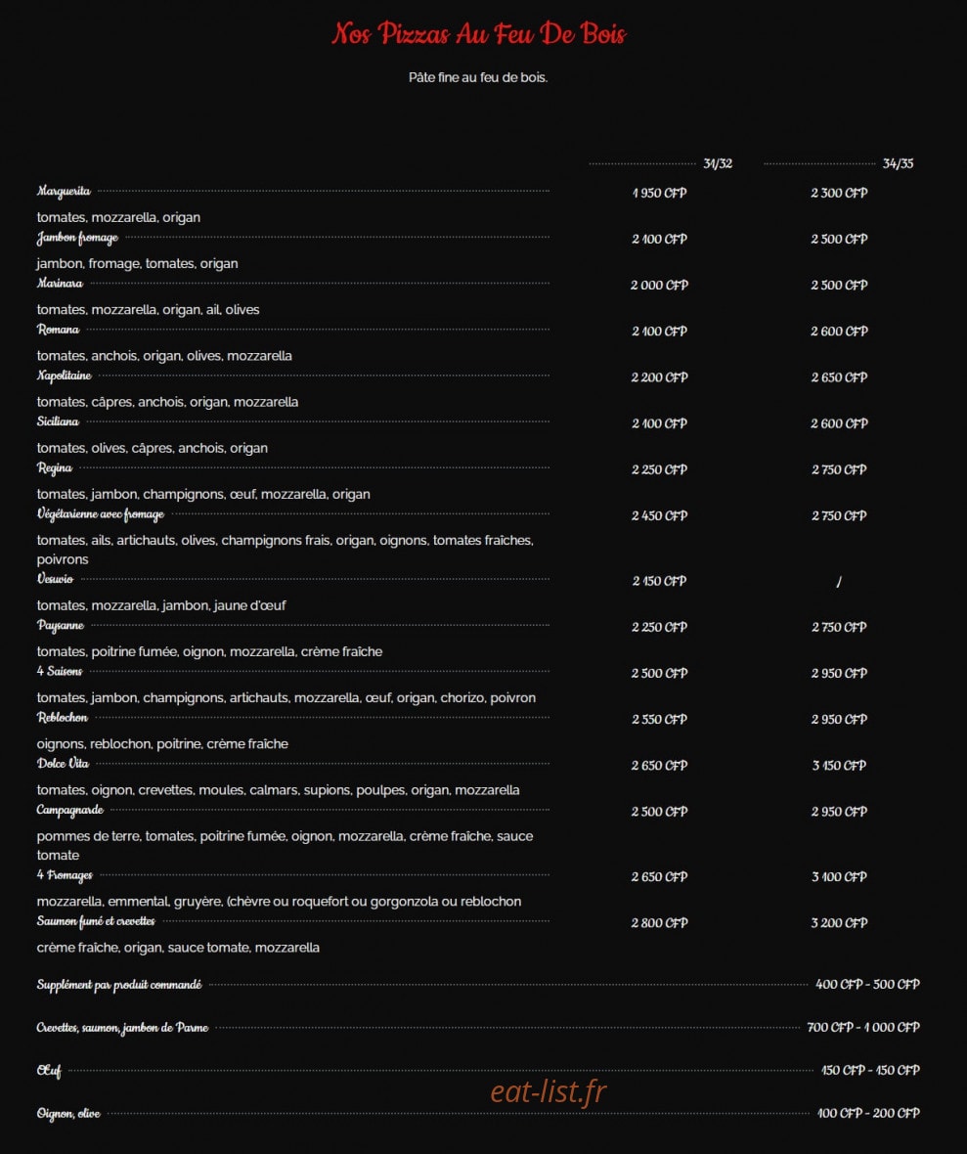The height and width of the screenshot is (1154, 967).
Task: Select the Paysanne pizza name
Action: [61, 626]
